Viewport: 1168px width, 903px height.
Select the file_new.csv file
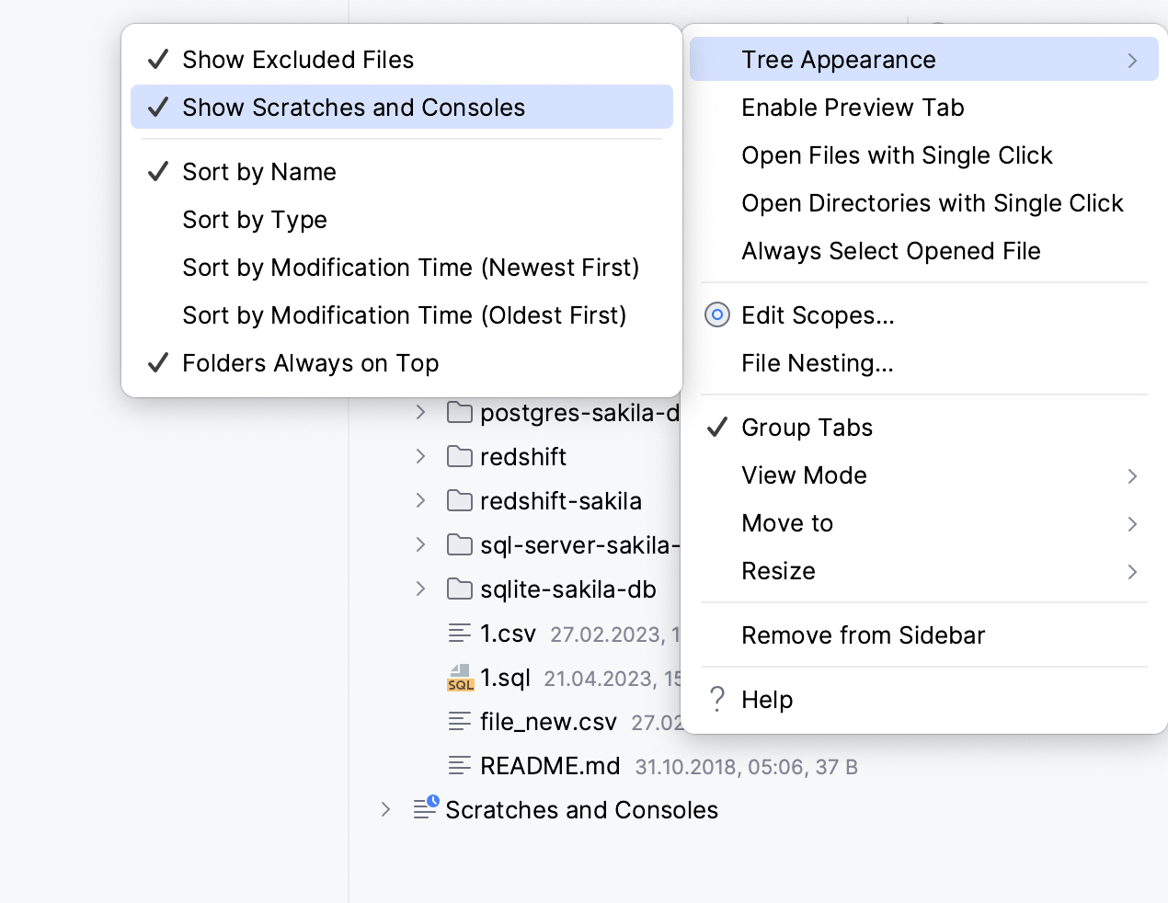tap(548, 722)
